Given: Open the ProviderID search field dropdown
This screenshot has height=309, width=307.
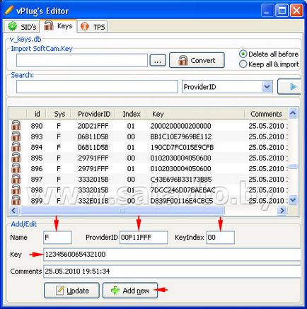Looking at the screenshot, I should 267,87.
